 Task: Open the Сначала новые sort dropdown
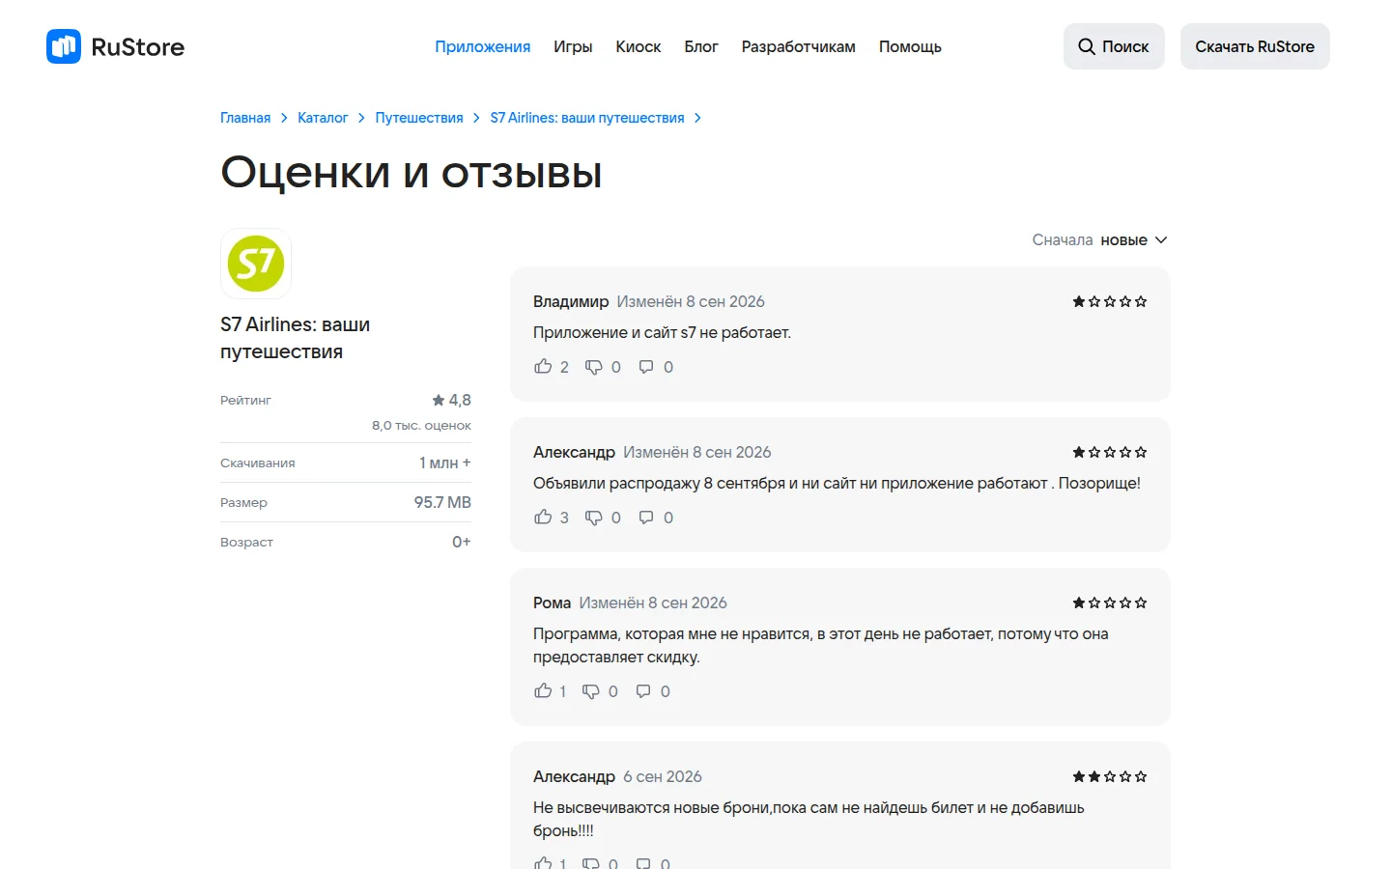(x=1099, y=239)
